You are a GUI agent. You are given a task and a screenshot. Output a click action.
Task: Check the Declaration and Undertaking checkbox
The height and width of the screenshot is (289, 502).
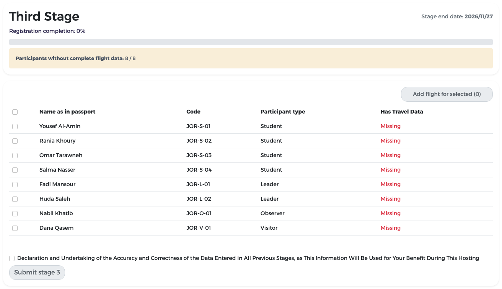click(12, 258)
